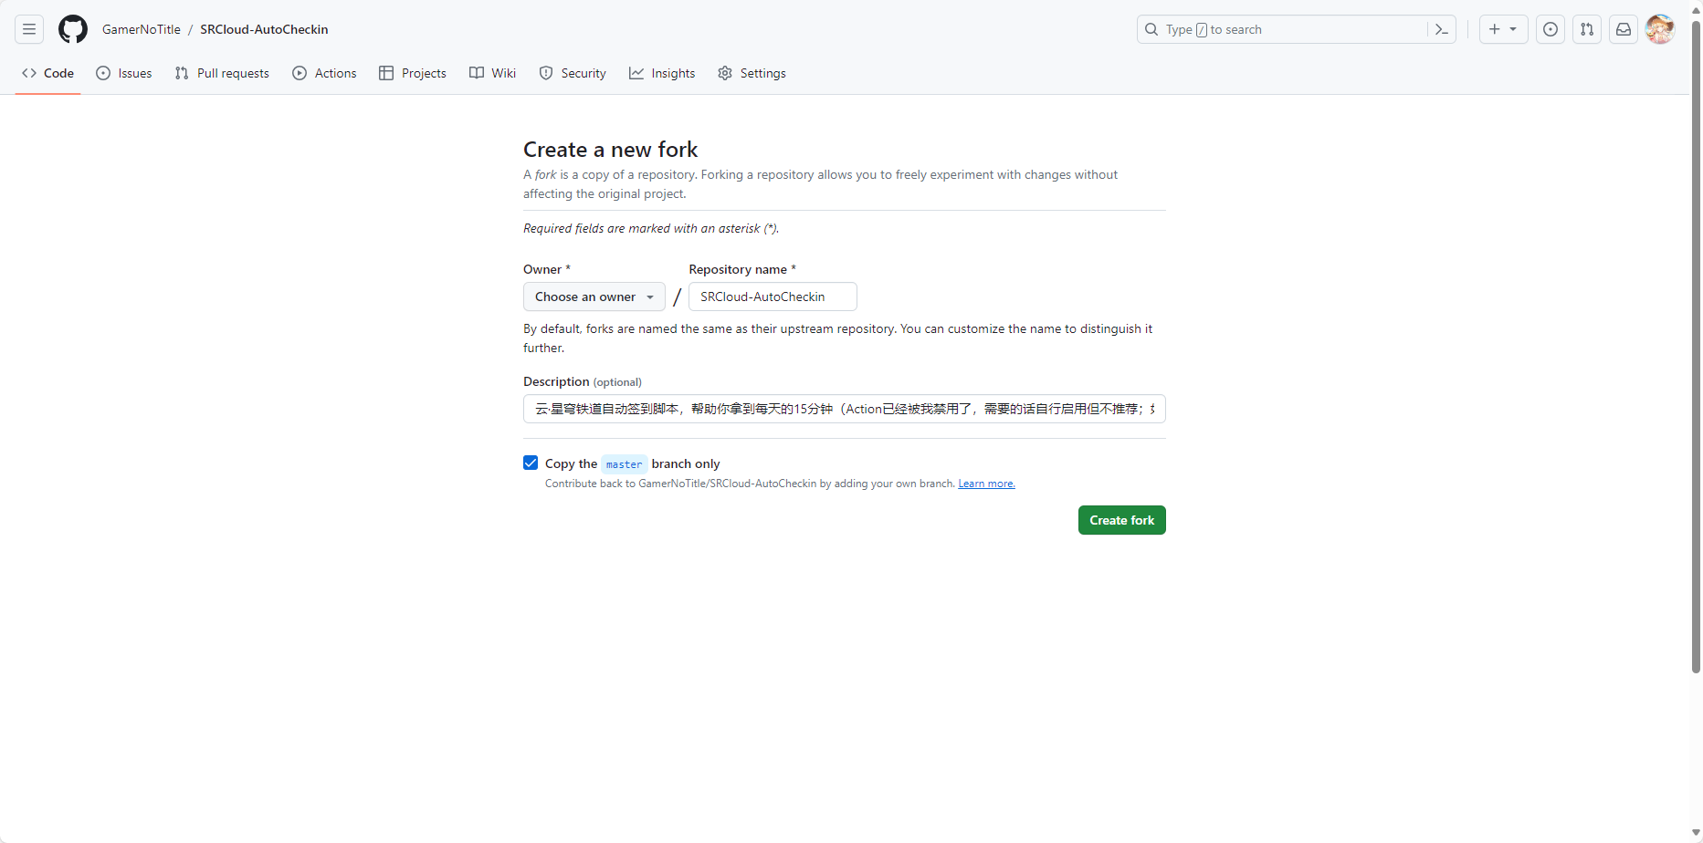The width and height of the screenshot is (1703, 843).
Task: Open the pull requests header icon
Action: [1587, 29]
